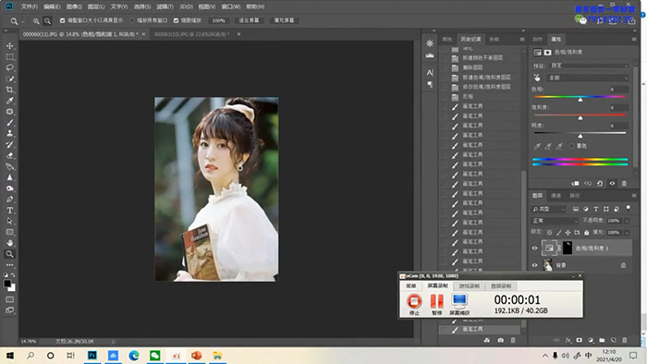Open the Zoom tool preset picker arrow

pyautogui.click(x=23, y=21)
